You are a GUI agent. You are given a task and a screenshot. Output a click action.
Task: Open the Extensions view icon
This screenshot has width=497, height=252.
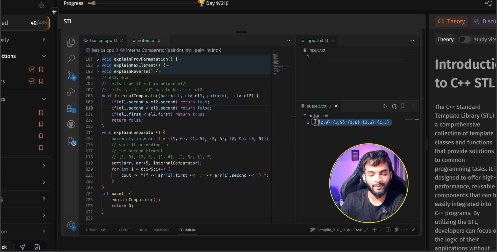pos(71,108)
